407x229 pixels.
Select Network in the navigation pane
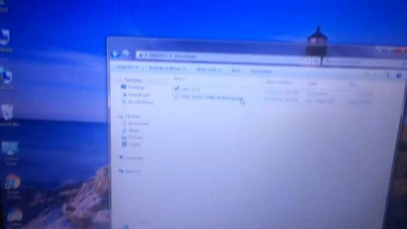point(133,171)
